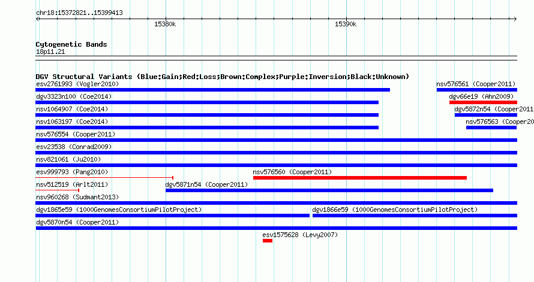Select the blue bar under dgv1865e59
534x282 pixels.
point(173,216)
